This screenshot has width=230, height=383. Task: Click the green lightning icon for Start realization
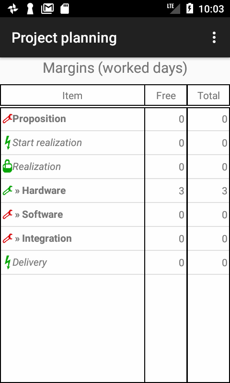coord(8,143)
